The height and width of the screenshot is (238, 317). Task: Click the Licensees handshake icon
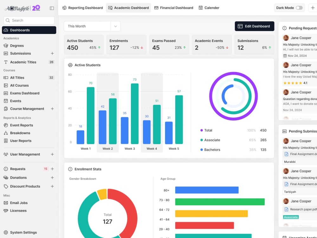click(6, 211)
